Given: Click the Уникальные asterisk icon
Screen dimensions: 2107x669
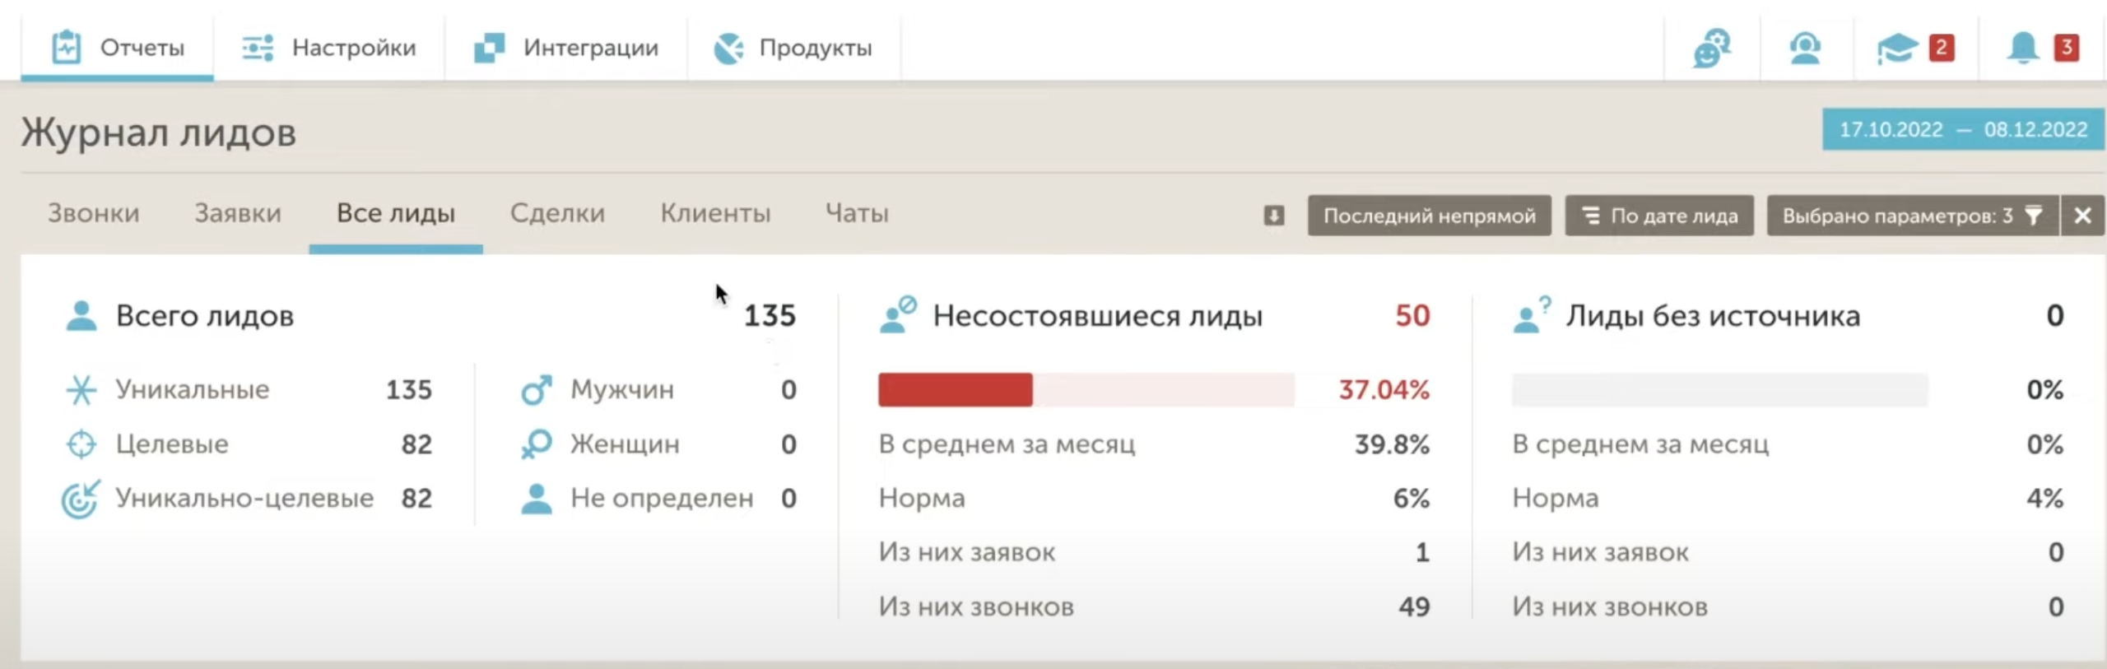Looking at the screenshot, I should point(81,390).
